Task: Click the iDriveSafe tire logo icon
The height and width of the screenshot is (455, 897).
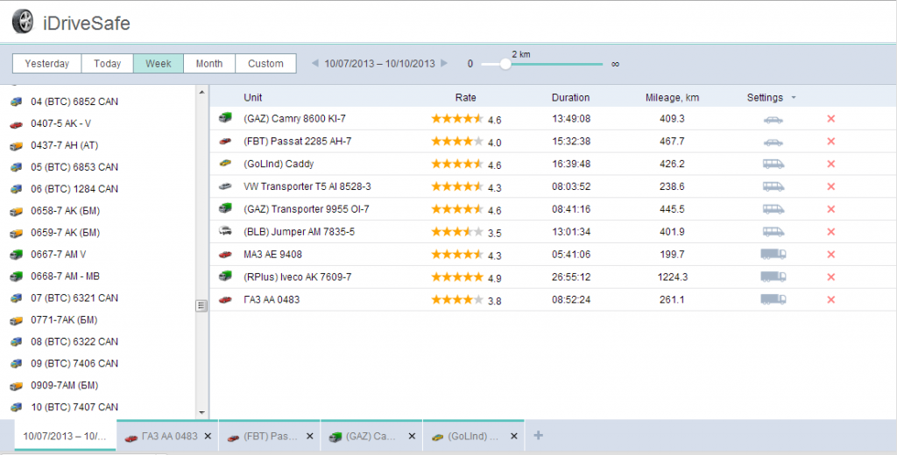Action: coord(23,21)
